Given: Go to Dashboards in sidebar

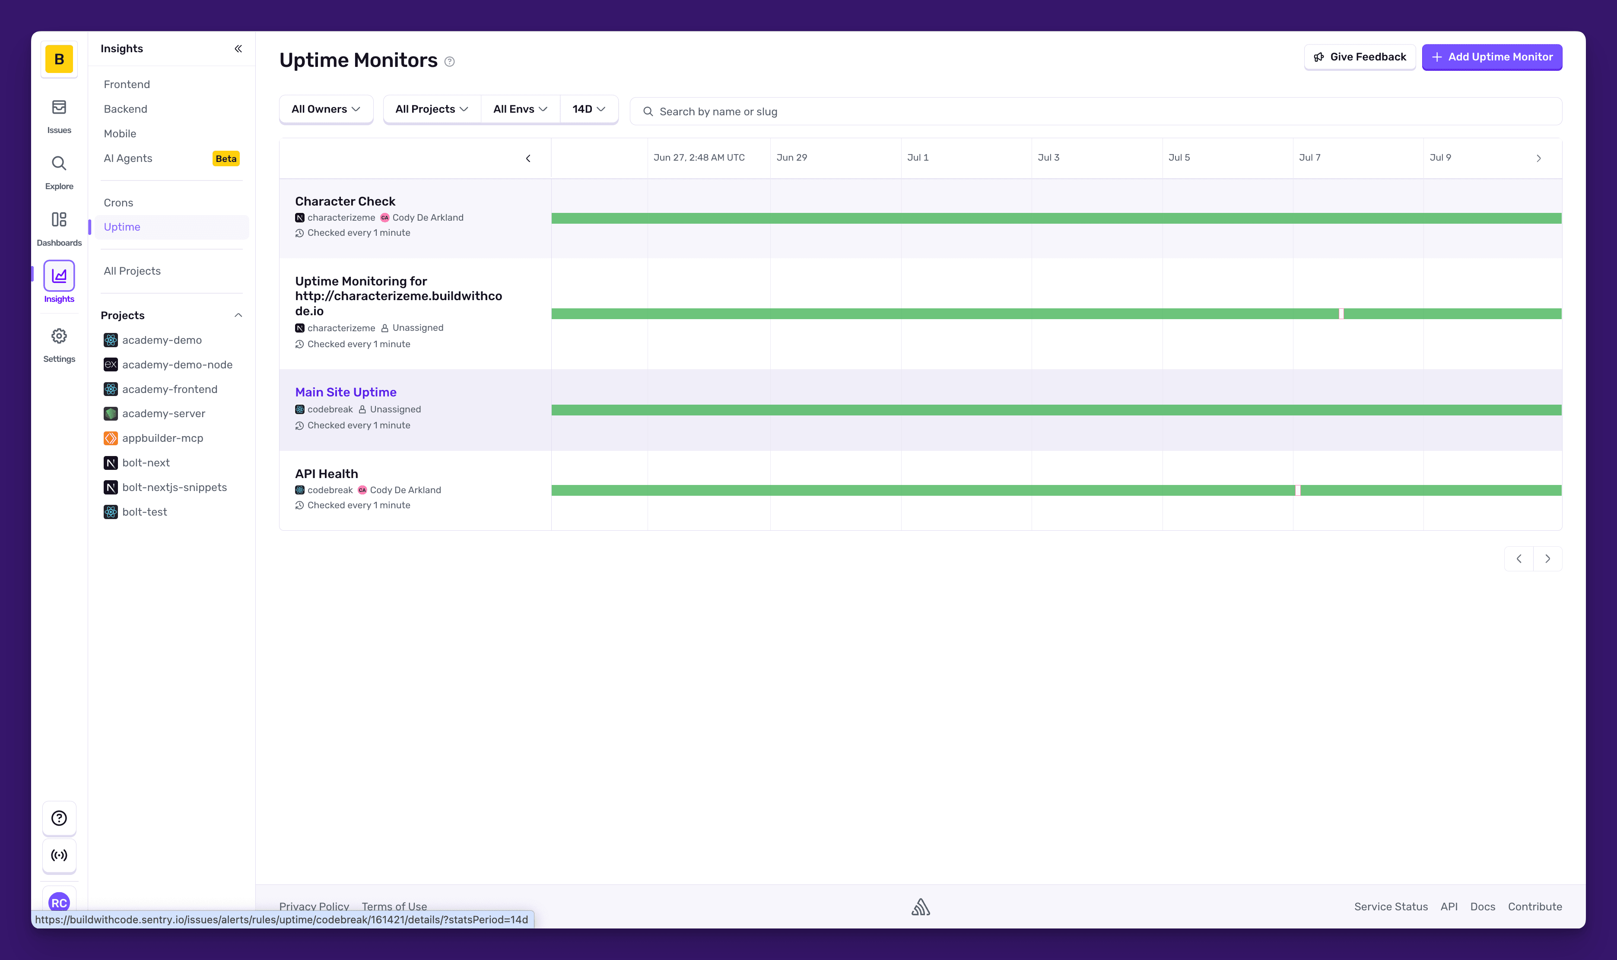Looking at the screenshot, I should pos(59,228).
